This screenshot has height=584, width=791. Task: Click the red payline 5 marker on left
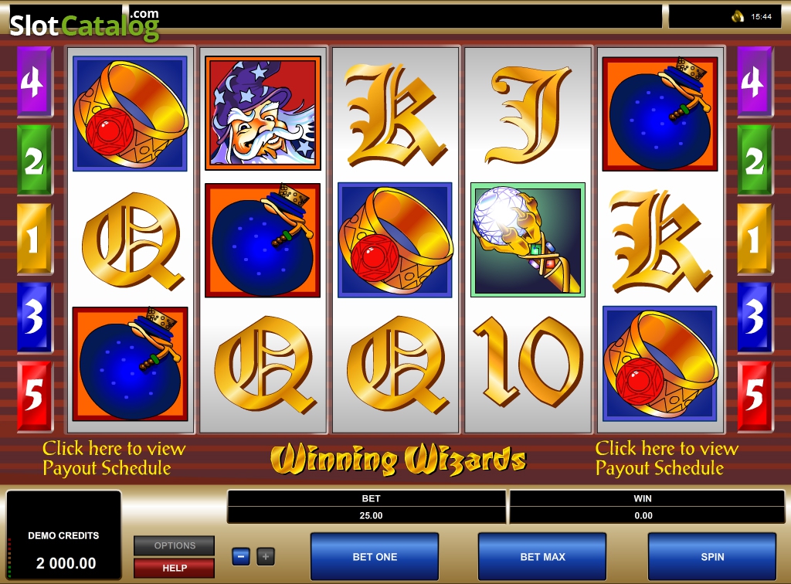(35, 396)
